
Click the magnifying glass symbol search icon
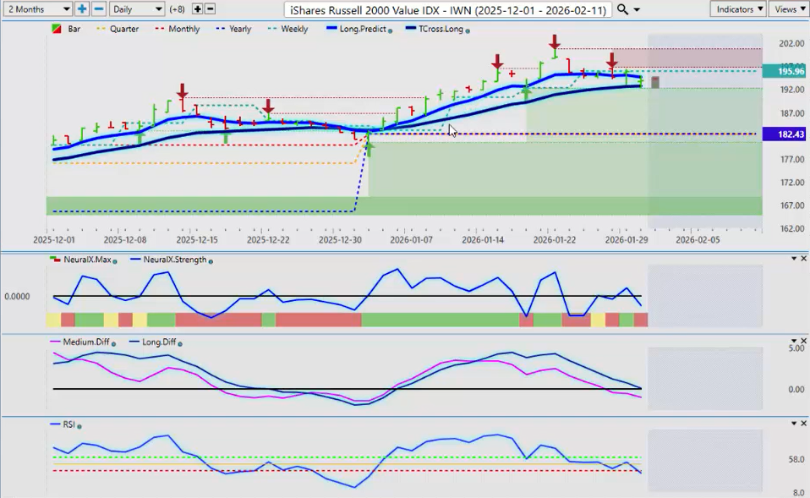(622, 8)
